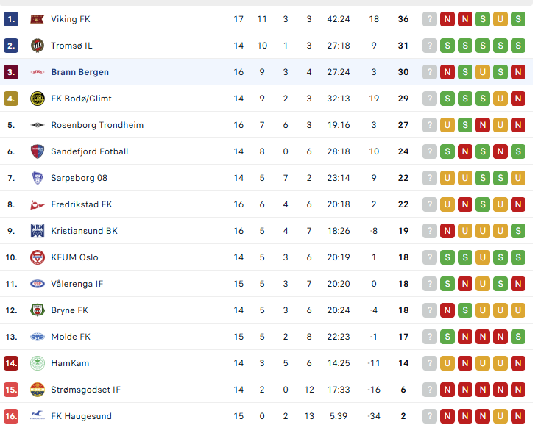Click FK Haugesund's last red N result
This screenshot has height=436, width=538.
pos(518,416)
